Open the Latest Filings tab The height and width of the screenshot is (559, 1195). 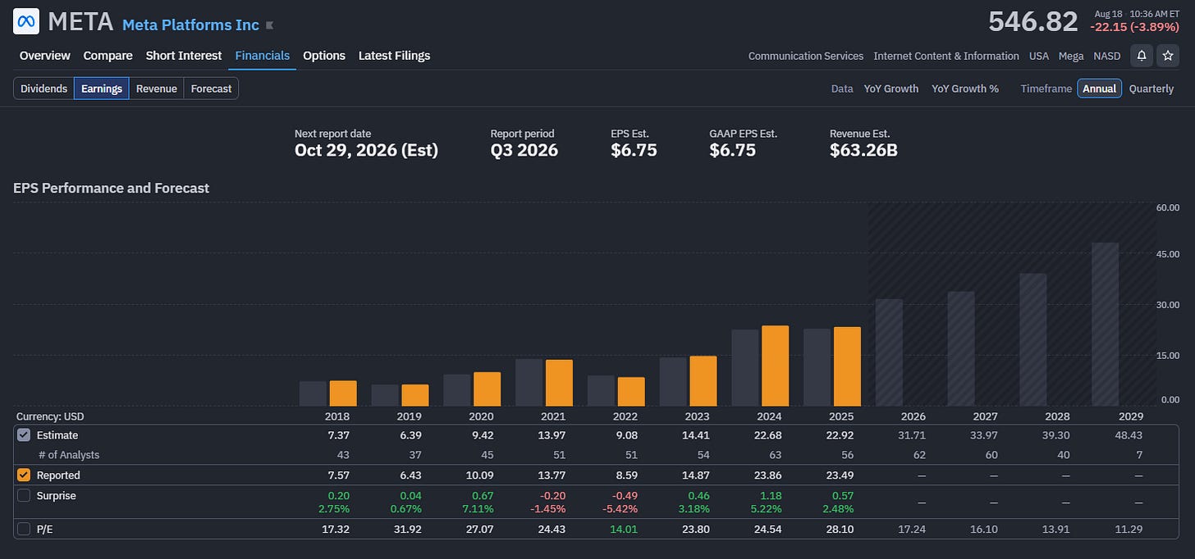(x=394, y=56)
